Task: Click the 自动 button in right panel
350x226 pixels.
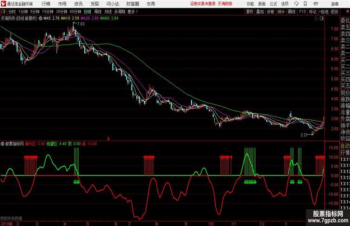Action: pyautogui.click(x=345, y=146)
